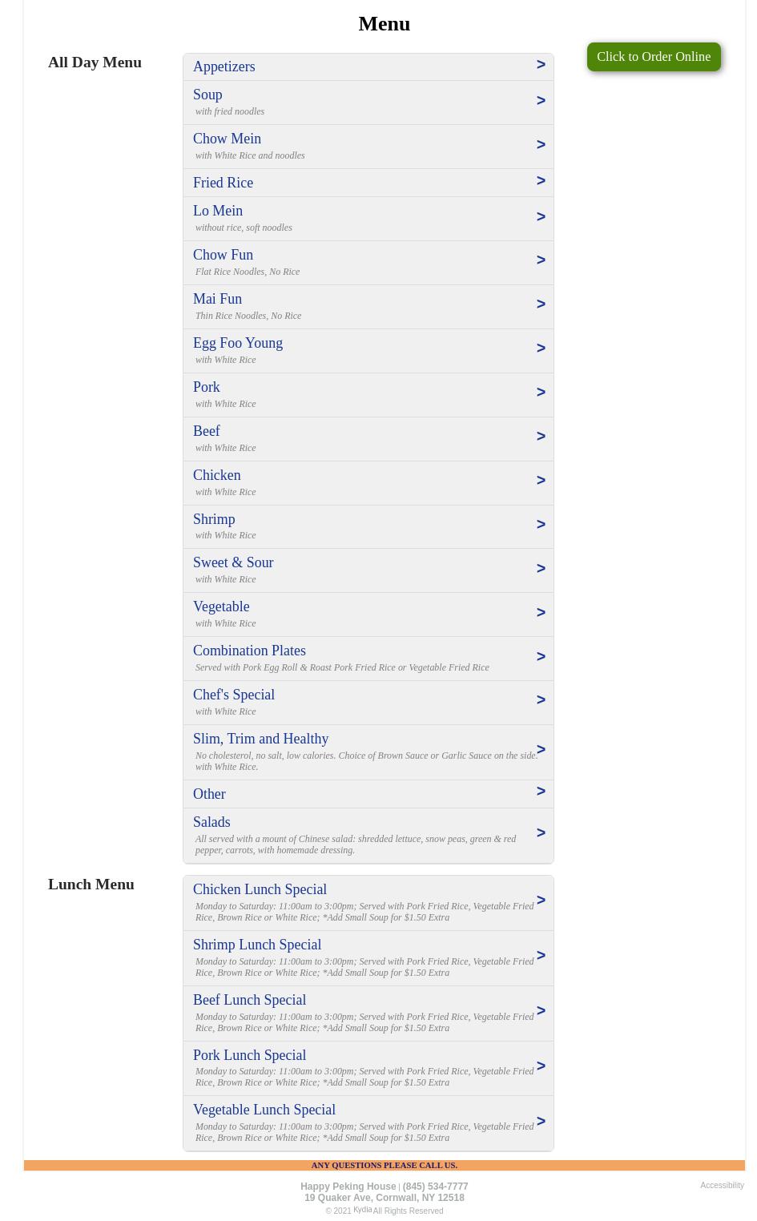Follow the Accessibility link in footer

pyautogui.click(x=722, y=1186)
